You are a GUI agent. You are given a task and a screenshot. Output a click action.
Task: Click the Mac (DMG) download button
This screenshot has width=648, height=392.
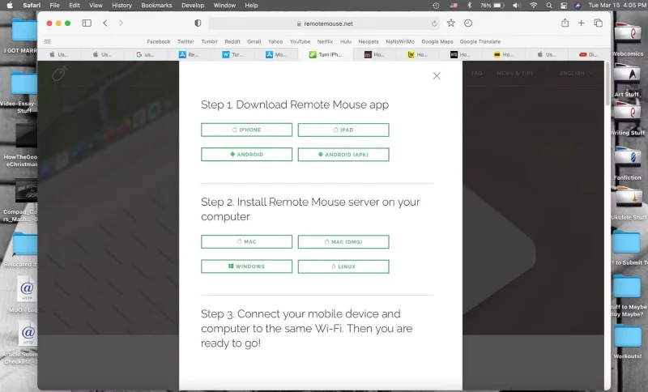(343, 241)
